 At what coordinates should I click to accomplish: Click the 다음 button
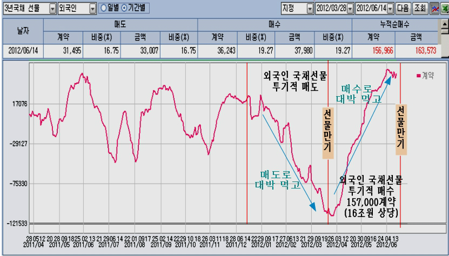(404, 8)
